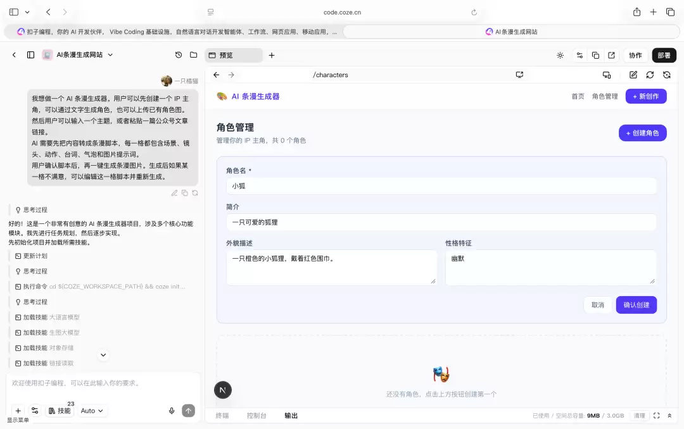The image size is (684, 429).
Task: Expand the first 思考过程 section
Action: tap(32, 209)
